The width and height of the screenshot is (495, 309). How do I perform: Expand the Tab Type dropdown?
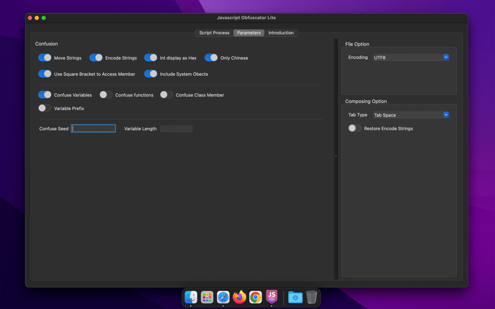click(411, 115)
